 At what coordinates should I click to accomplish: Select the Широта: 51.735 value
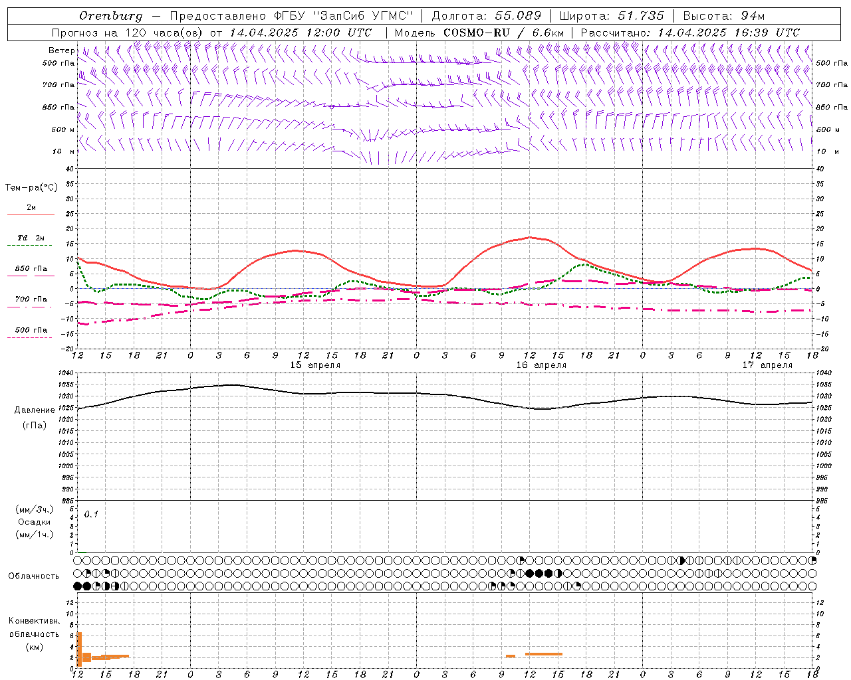point(612,16)
